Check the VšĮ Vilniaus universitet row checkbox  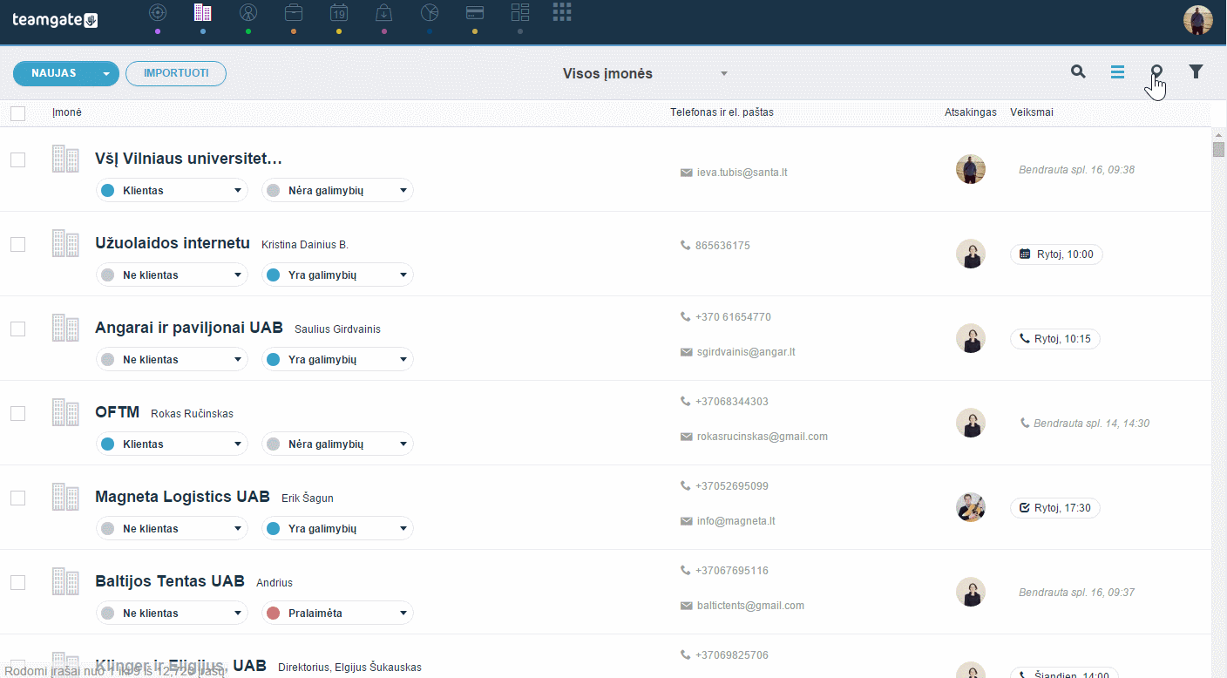(17, 160)
